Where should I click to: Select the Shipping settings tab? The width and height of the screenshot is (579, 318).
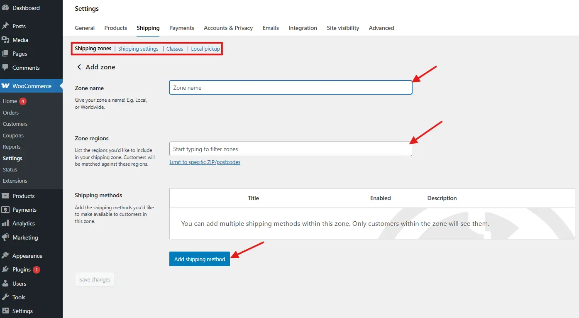coord(148,28)
